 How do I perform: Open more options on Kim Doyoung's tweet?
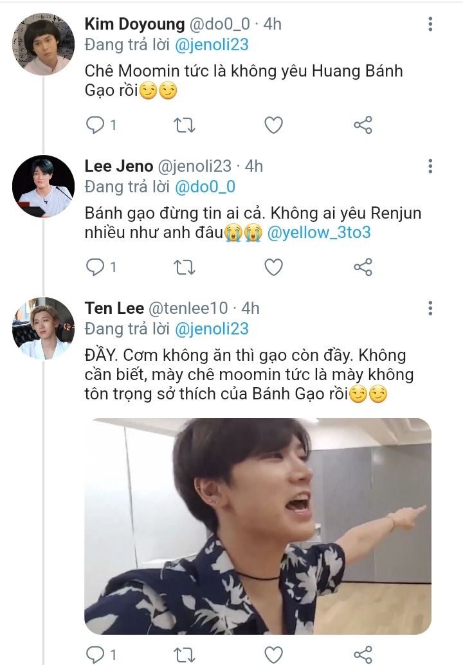430,24
